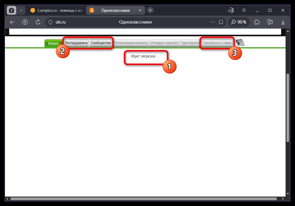Select the Одноклассники browser tab
Viewport: 295px width, 206px height.
(116, 10)
